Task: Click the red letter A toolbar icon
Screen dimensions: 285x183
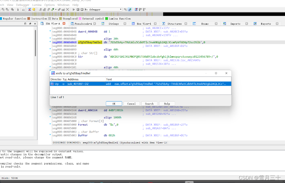Action: [x=30, y=9]
